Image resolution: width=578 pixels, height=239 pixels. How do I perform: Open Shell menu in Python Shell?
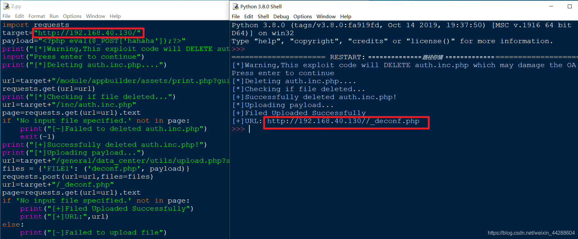click(x=263, y=16)
